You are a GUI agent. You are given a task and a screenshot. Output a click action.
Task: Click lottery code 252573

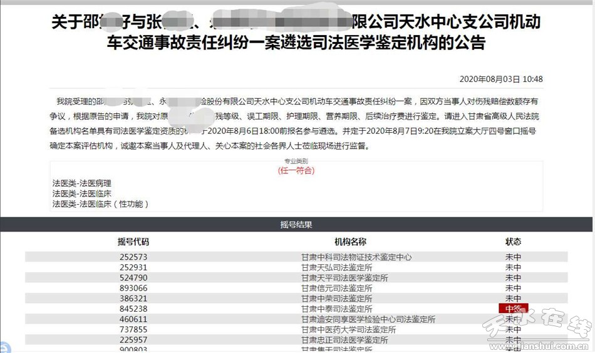point(133,257)
